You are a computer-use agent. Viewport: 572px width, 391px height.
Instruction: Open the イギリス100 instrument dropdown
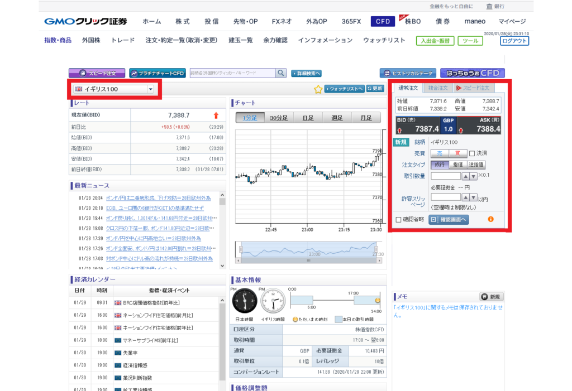(x=114, y=89)
